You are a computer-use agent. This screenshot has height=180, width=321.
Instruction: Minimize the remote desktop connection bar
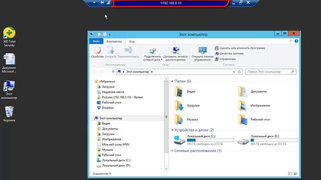click(233, 3)
